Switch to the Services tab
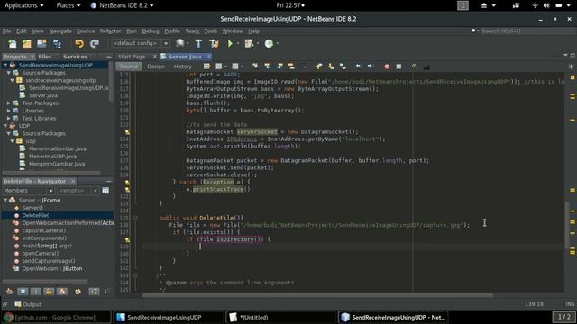 (75, 57)
